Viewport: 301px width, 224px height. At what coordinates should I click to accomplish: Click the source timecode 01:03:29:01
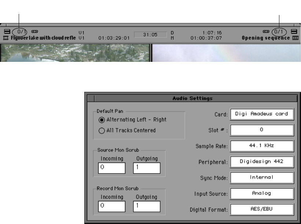pyautogui.click(x=114, y=38)
